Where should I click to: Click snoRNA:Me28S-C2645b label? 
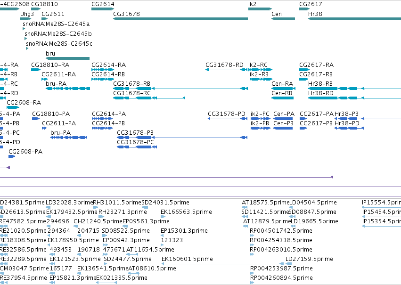click(x=58, y=34)
